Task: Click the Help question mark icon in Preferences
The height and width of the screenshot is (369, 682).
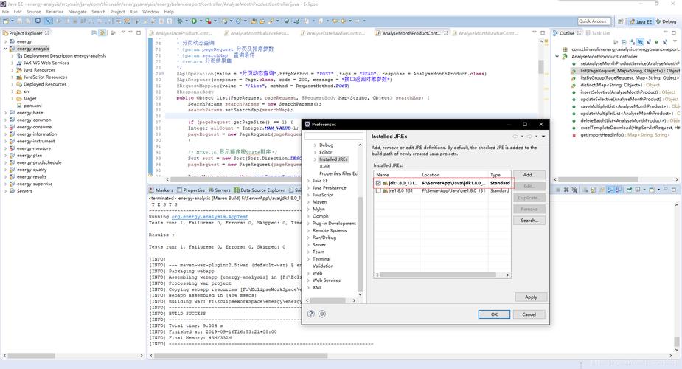Action: click(x=311, y=314)
